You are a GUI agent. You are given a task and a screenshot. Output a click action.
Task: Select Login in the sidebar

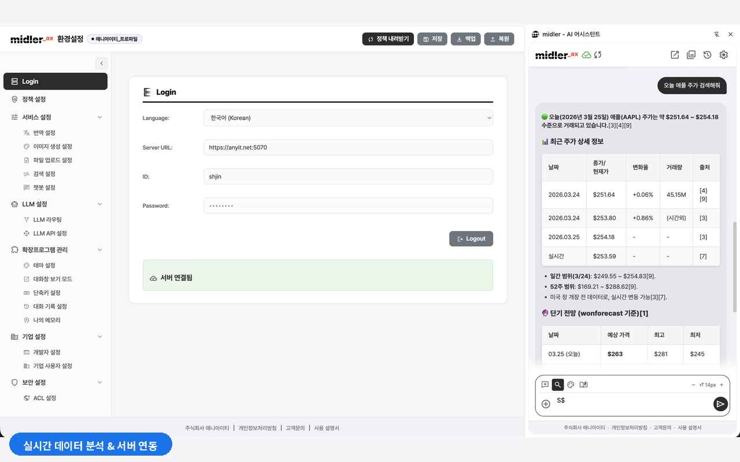pos(55,81)
